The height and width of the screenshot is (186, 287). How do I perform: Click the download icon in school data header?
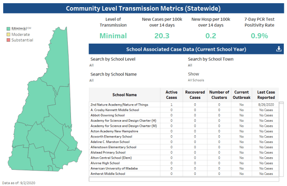(x=278, y=49)
